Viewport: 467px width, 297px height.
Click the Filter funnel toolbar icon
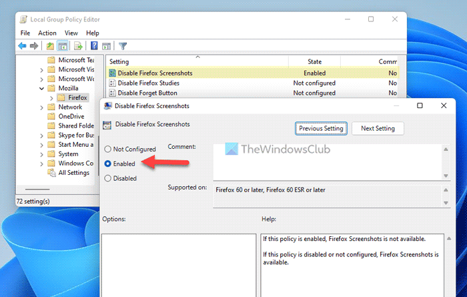pyautogui.click(x=123, y=46)
